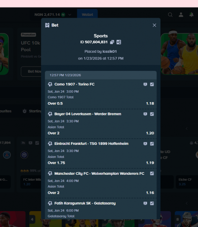198x227 pixels.
Task: Open stats icon for Fatih Karagumruk - Galatasaray
Action: (152, 203)
